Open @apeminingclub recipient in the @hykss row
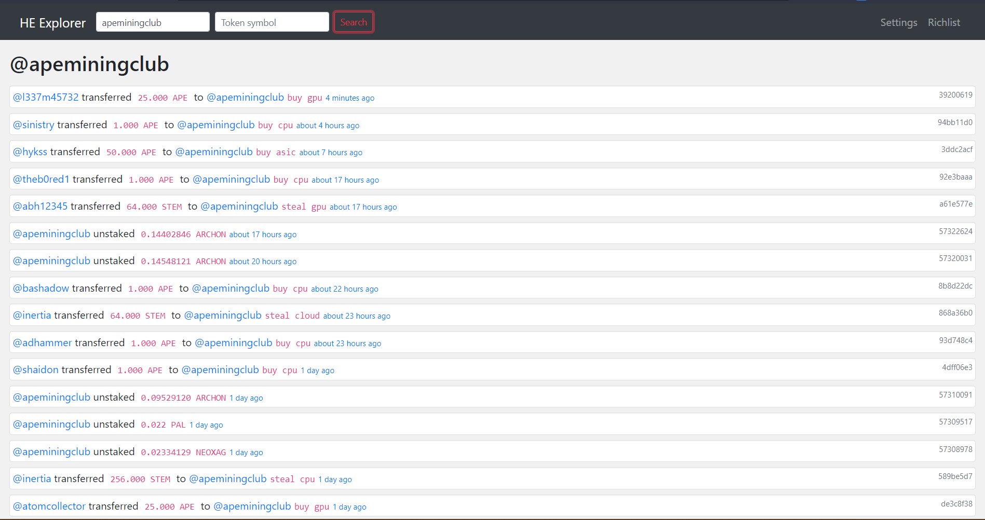 214,152
